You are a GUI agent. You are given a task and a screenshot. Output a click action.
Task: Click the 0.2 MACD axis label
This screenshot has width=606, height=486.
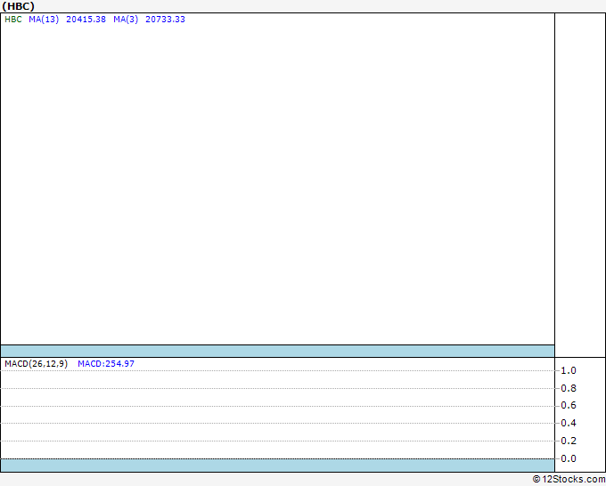(569, 441)
